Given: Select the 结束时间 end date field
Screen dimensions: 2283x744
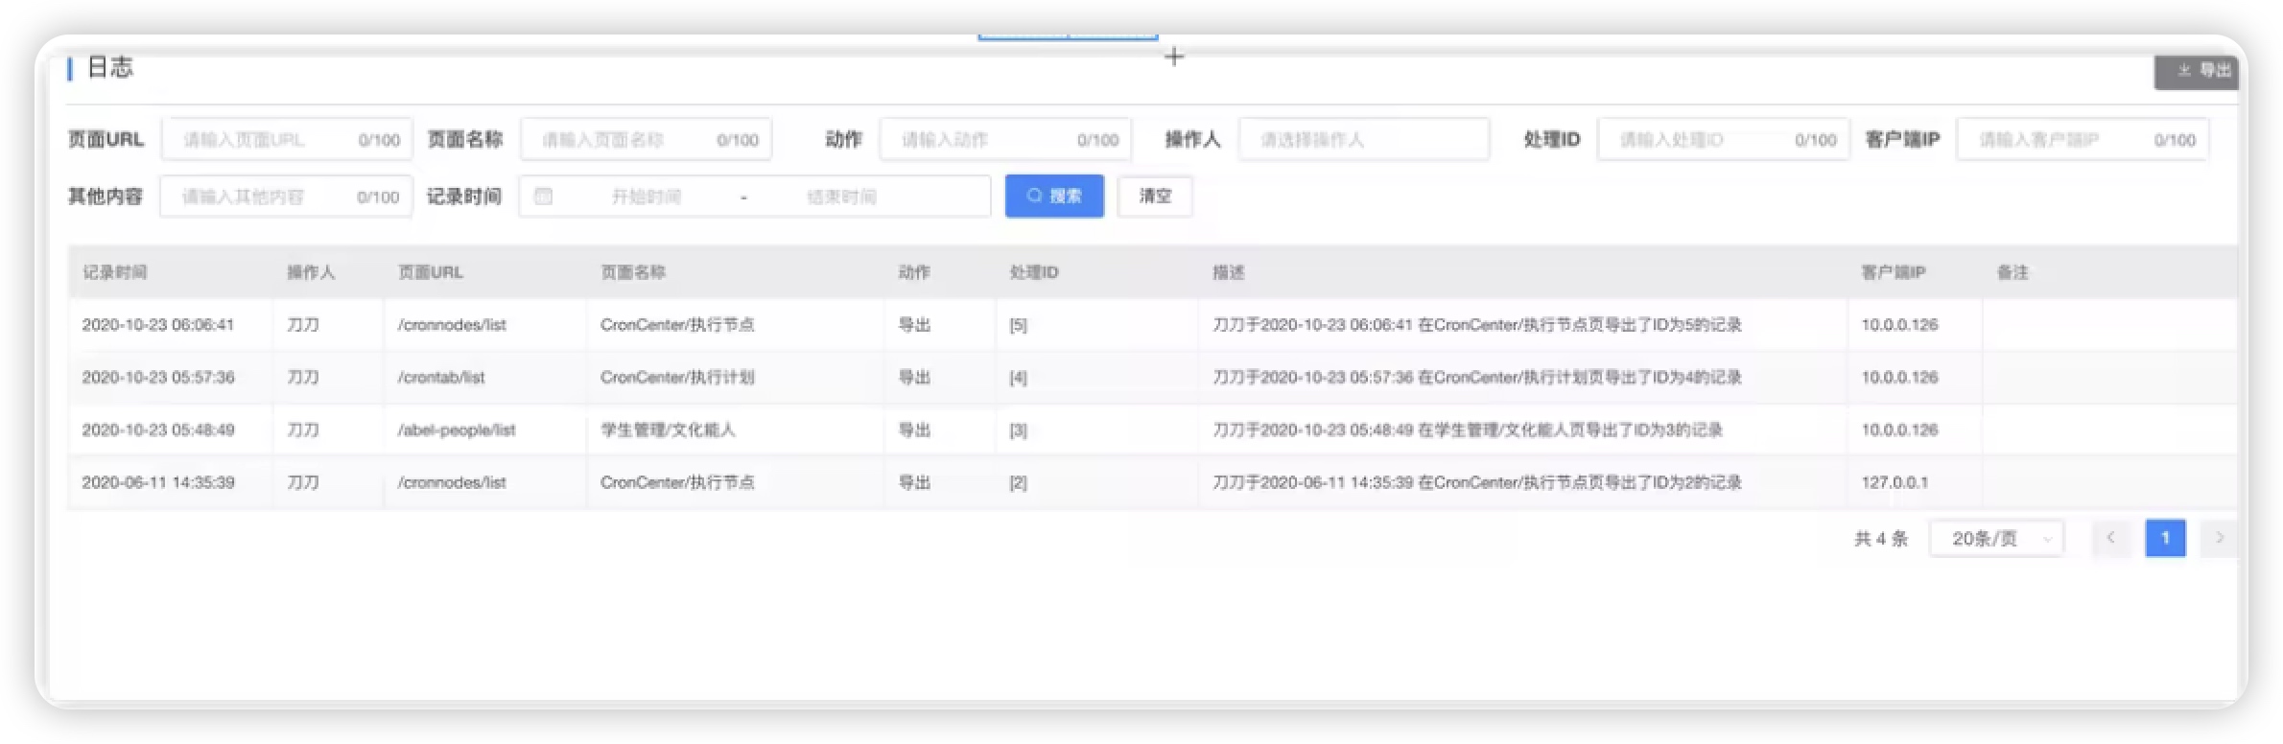Looking at the screenshot, I should coord(841,197).
